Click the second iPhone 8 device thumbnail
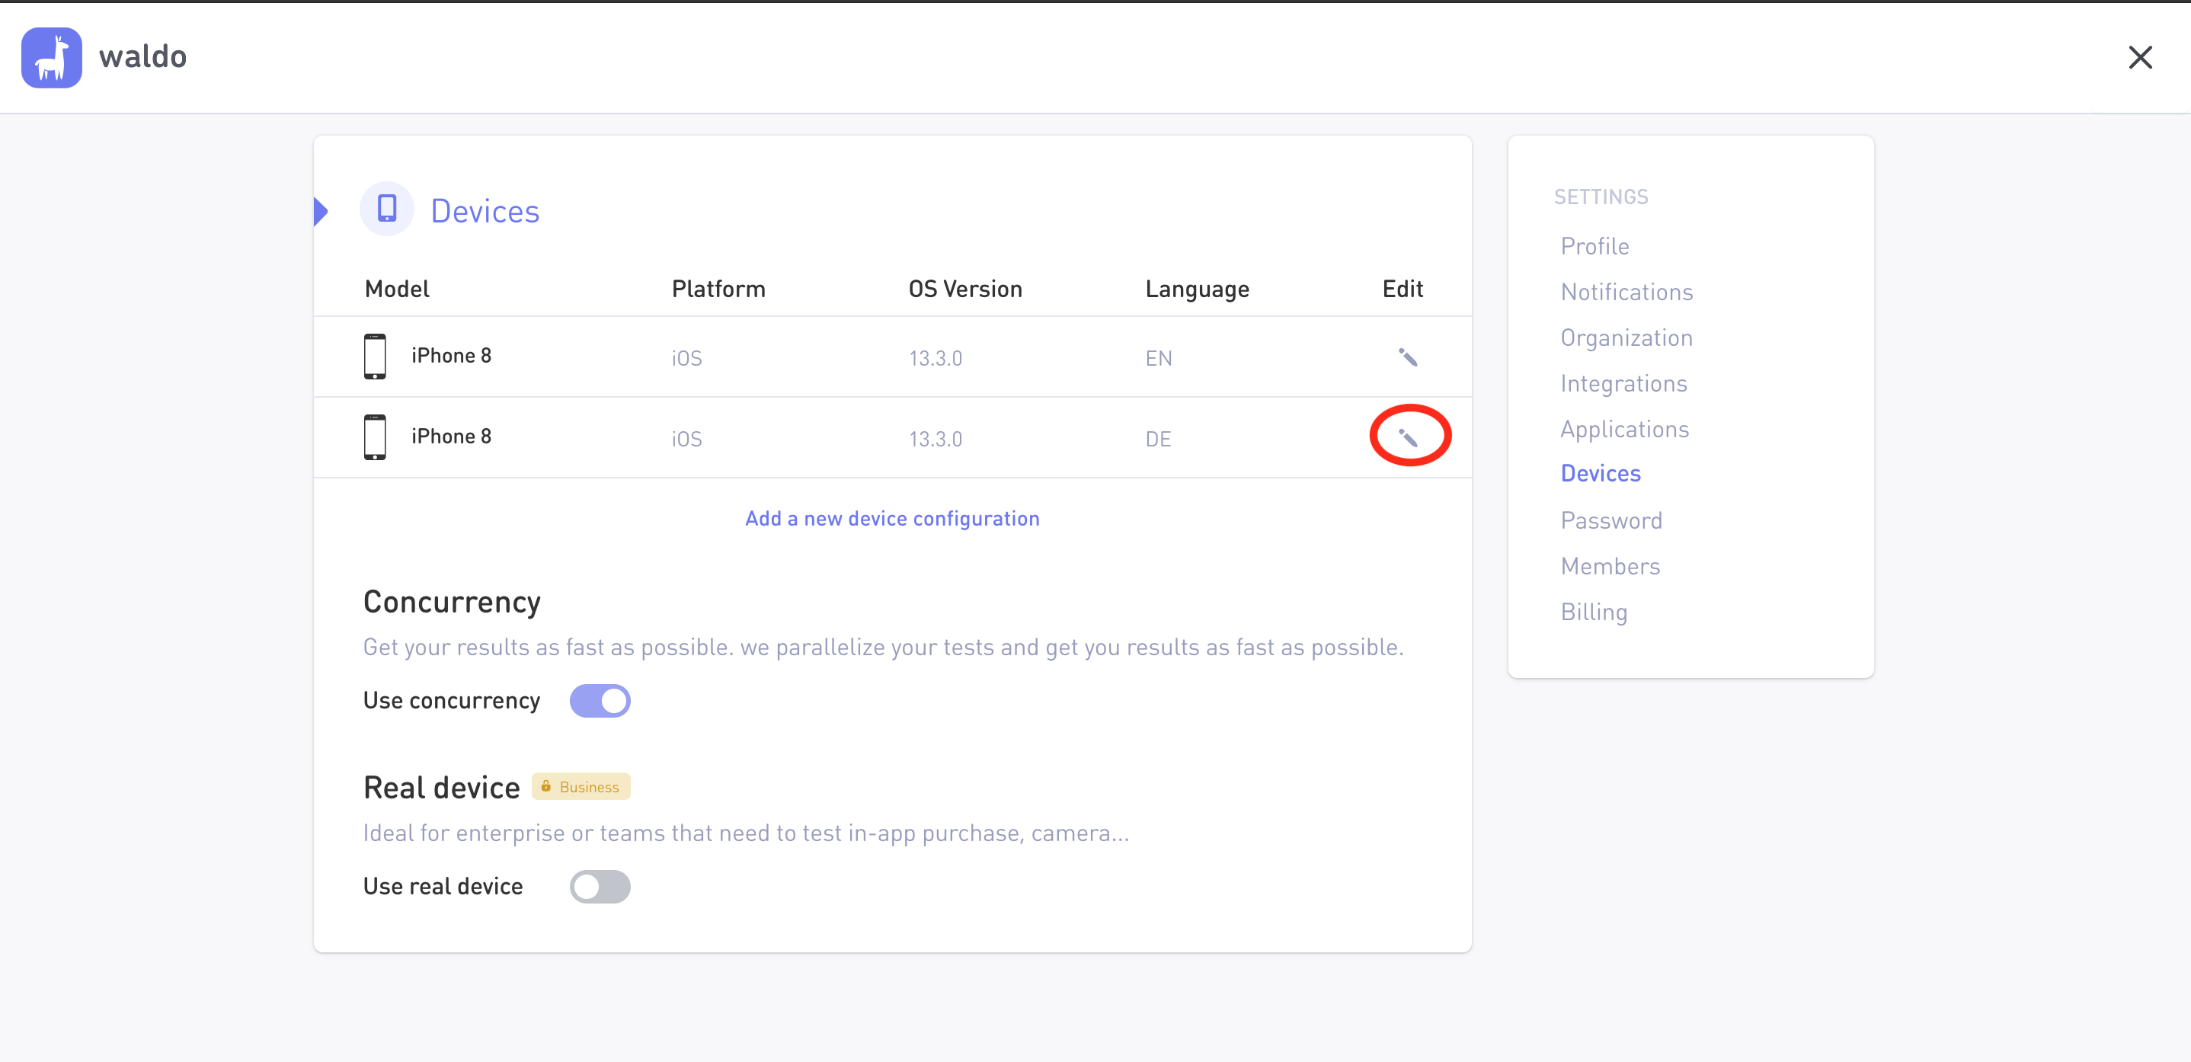 375,437
